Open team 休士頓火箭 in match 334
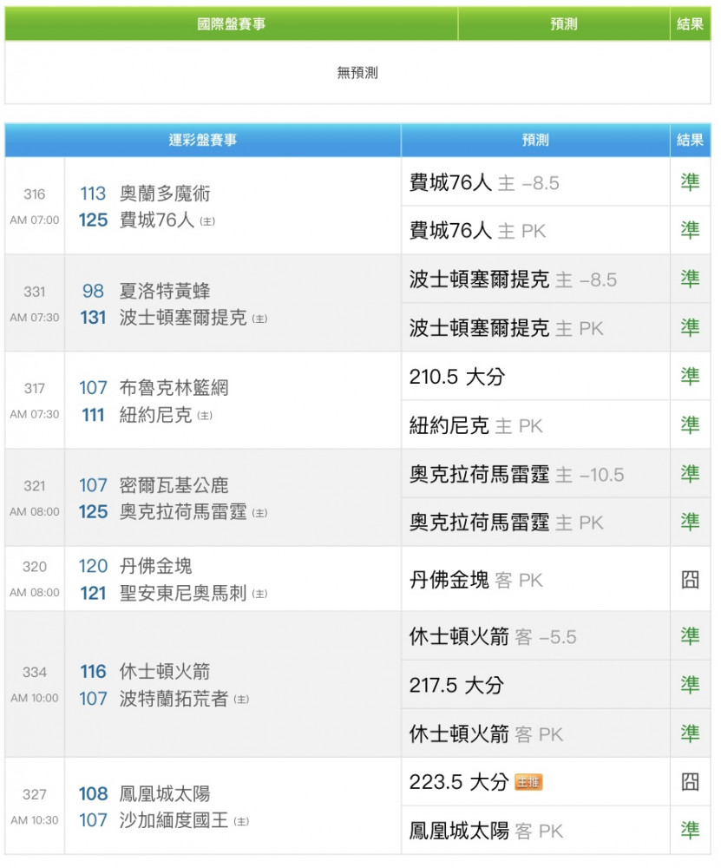 tap(165, 672)
